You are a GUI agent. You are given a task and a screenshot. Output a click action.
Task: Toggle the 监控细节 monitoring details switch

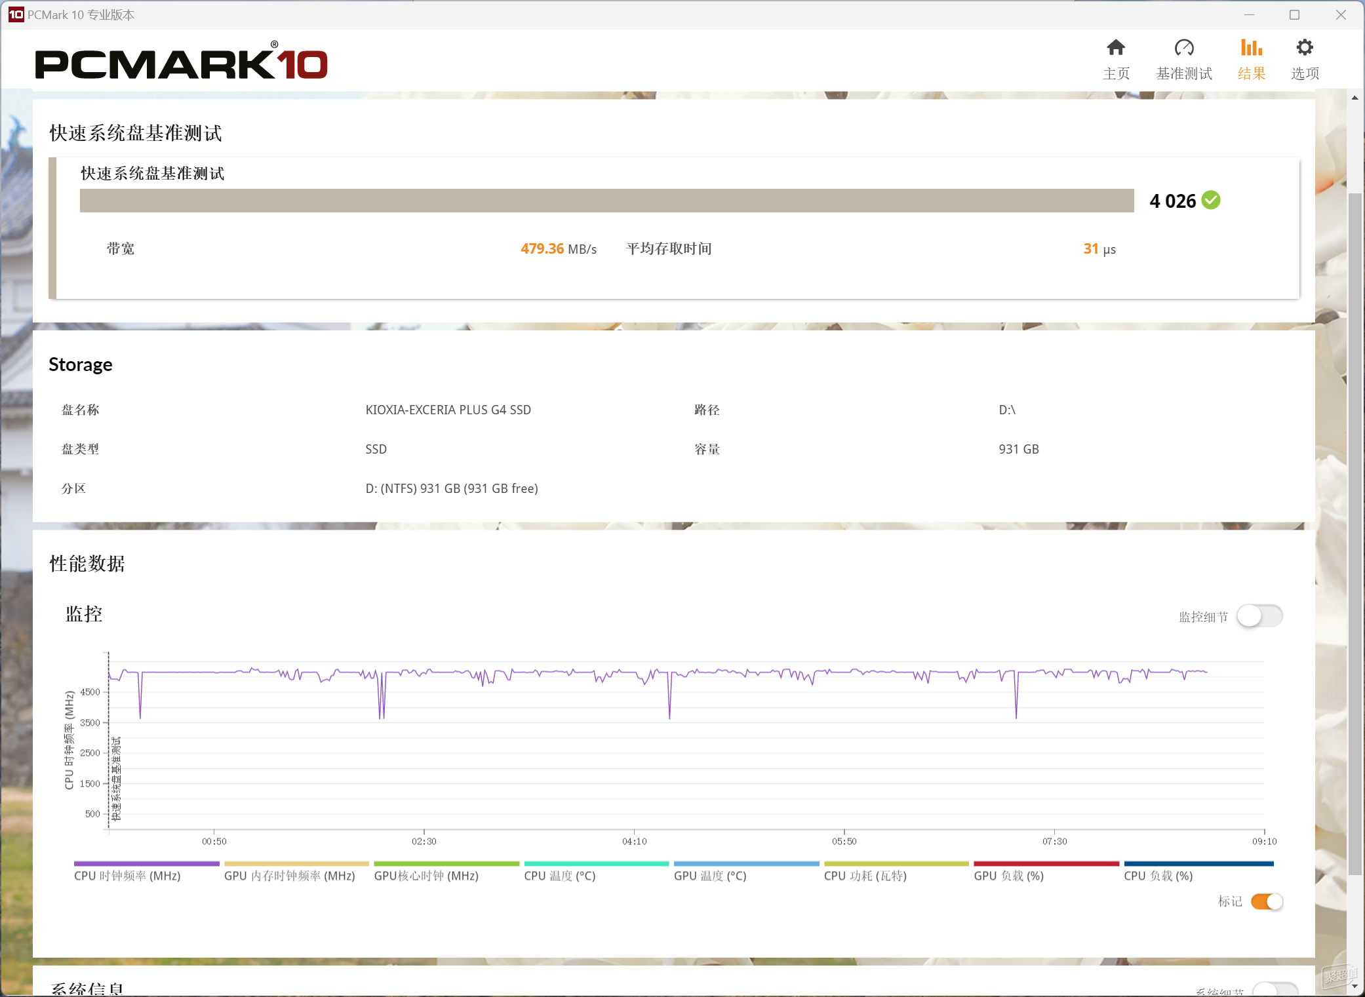[1259, 616]
